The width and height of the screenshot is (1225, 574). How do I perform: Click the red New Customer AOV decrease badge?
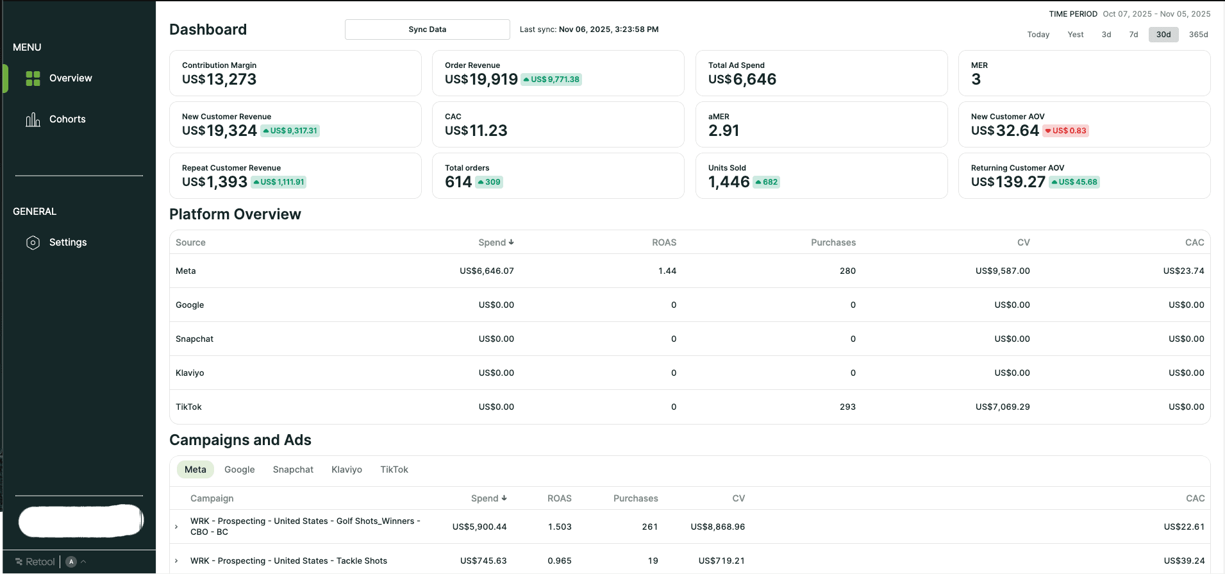click(x=1065, y=131)
